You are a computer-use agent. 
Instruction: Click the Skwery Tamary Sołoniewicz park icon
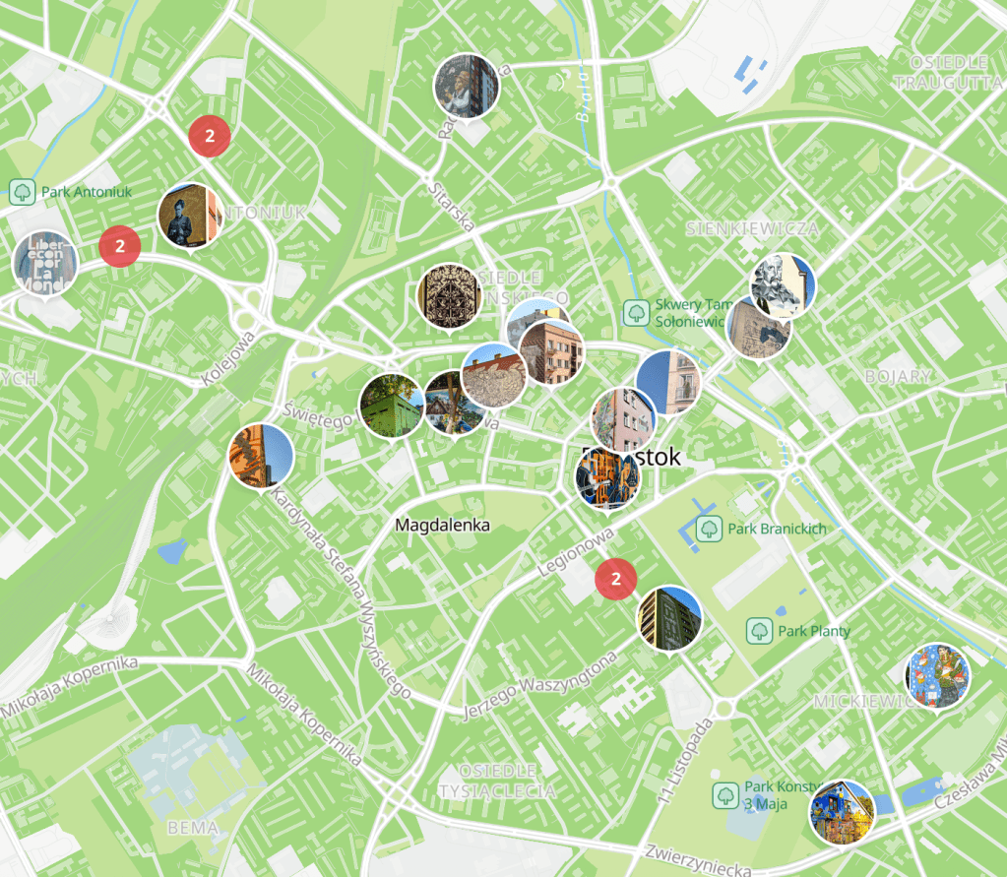tap(637, 313)
